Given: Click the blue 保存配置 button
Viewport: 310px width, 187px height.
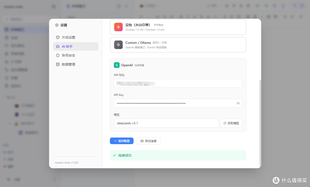Looking at the screenshot, I should [122, 141].
